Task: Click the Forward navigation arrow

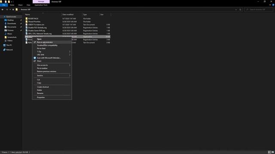Action: coord(7,9)
